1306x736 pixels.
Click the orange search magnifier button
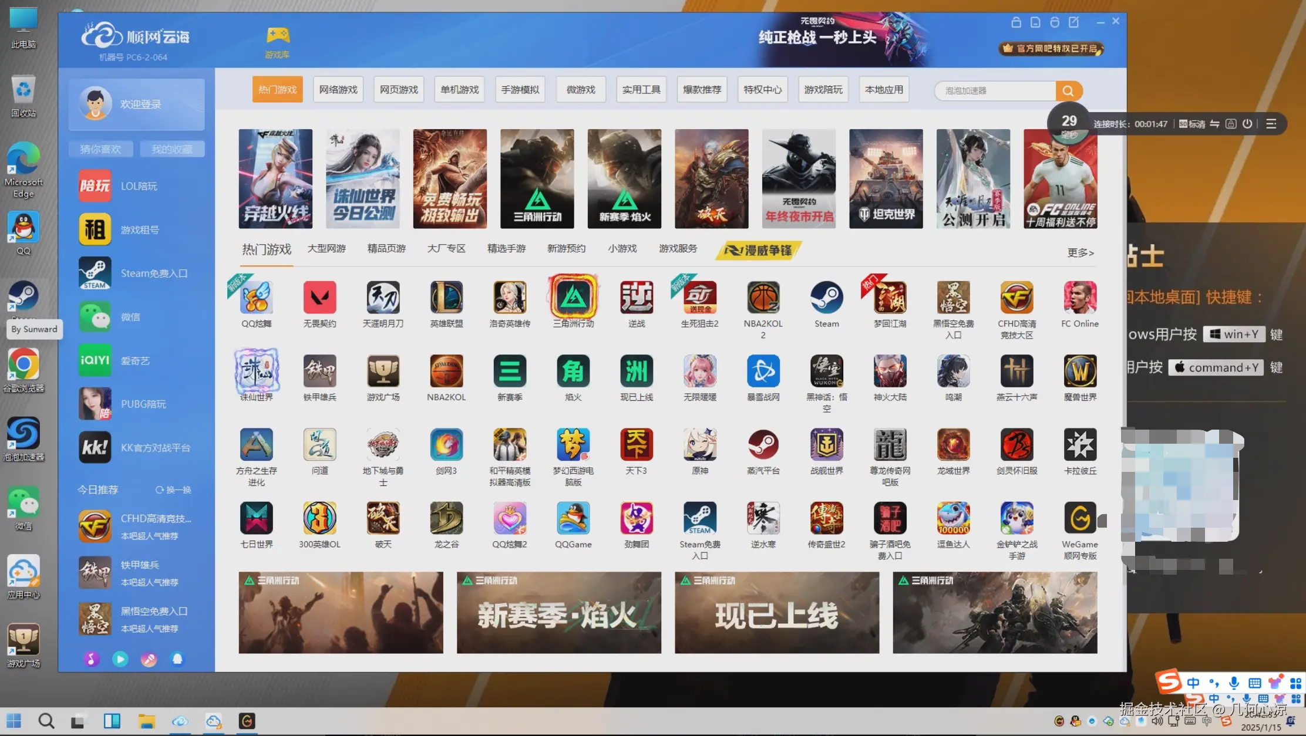tap(1068, 90)
